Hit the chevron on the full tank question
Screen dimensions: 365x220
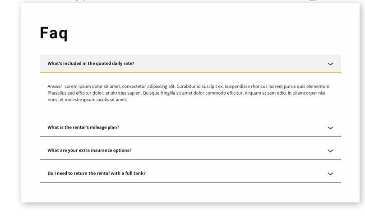click(330, 174)
